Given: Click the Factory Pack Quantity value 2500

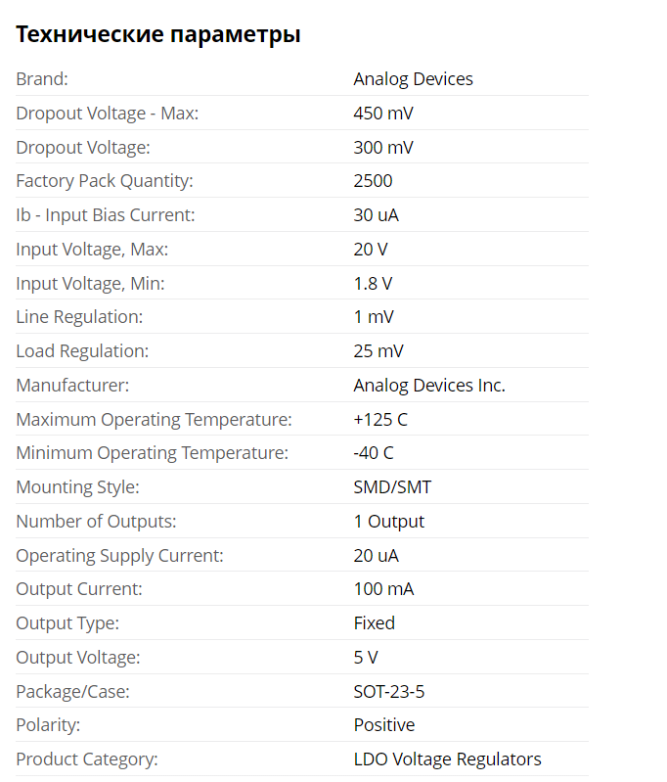Looking at the screenshot, I should [x=373, y=181].
